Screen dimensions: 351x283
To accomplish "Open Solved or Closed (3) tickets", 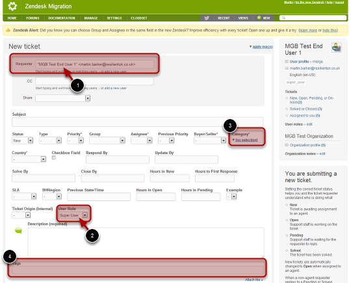I will [x=305, y=109].
